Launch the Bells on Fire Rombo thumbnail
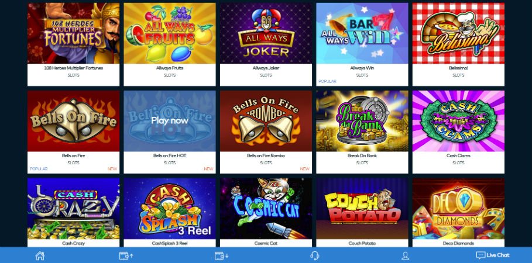Viewport: 532px width, 263px height. (266, 121)
